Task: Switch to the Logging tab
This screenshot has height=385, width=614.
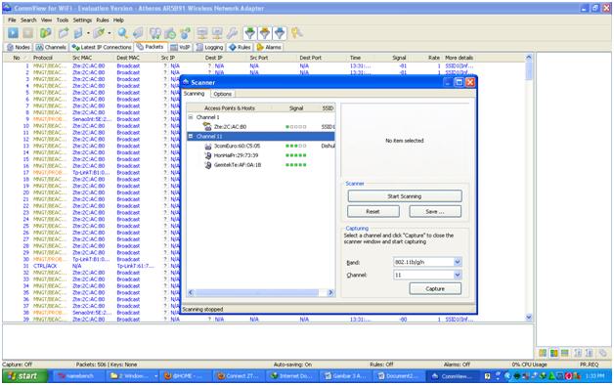Action: click(209, 47)
